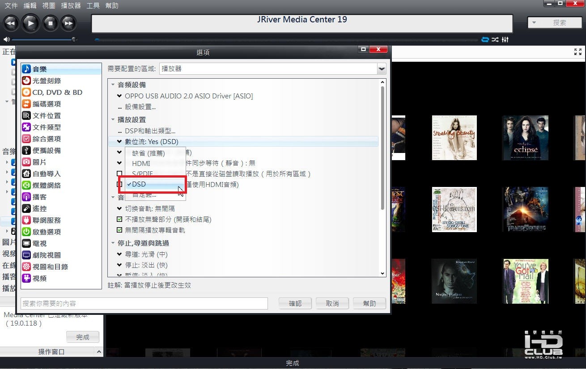Click the 確認 button

(295, 303)
